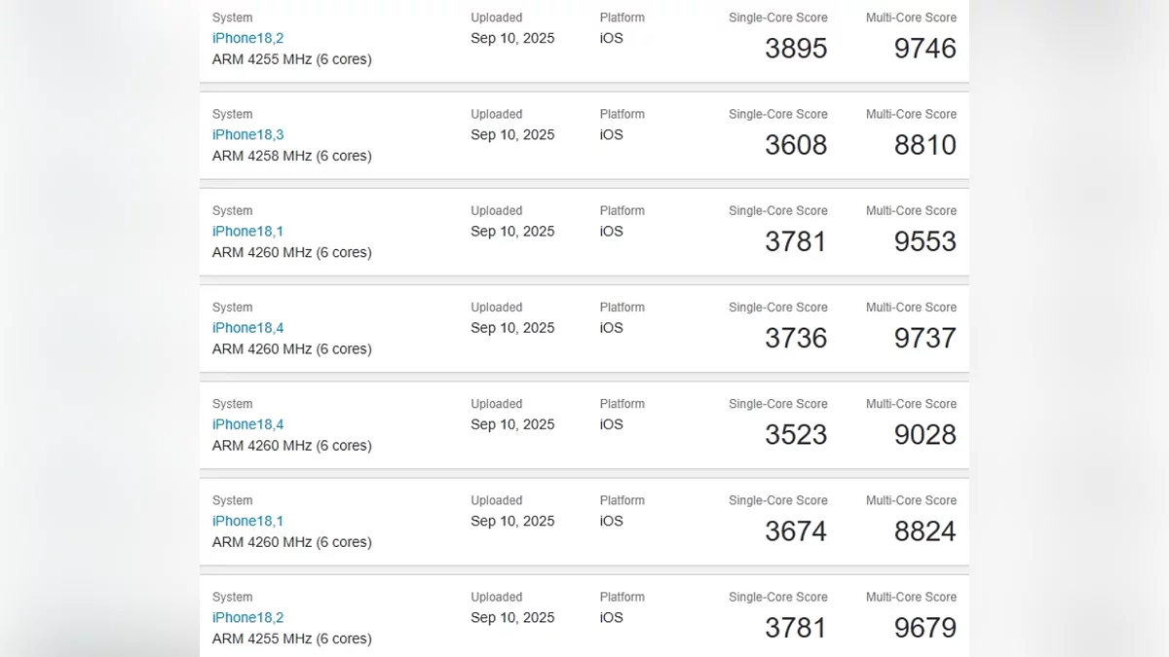Click the single-core score 3523
The height and width of the screenshot is (657, 1169).
(x=795, y=435)
